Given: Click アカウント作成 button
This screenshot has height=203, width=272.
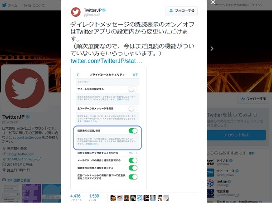Looking at the screenshot, I should point(236,135).
